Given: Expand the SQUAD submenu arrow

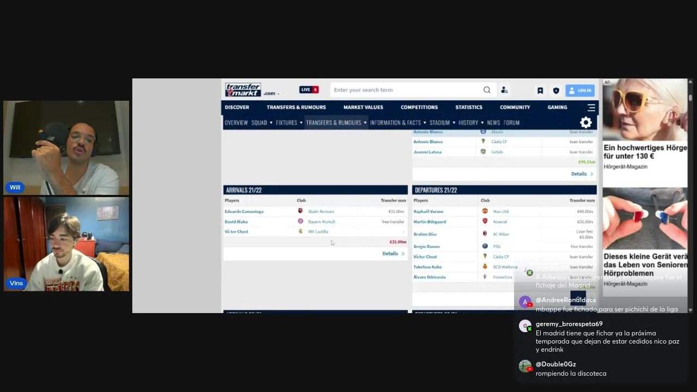Looking at the screenshot, I should (x=271, y=122).
